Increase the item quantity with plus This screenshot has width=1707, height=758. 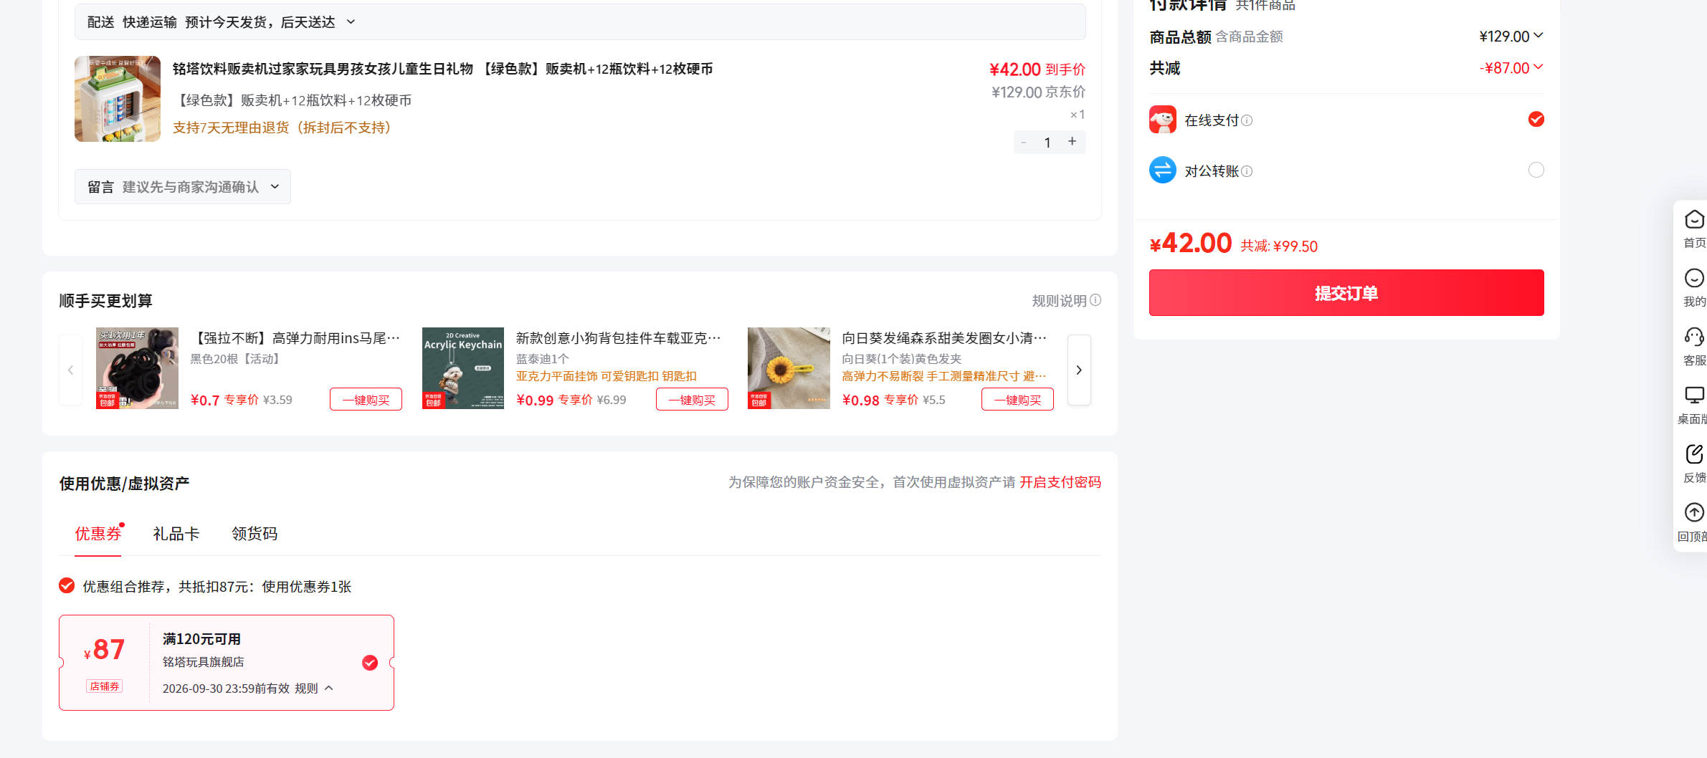click(x=1072, y=142)
